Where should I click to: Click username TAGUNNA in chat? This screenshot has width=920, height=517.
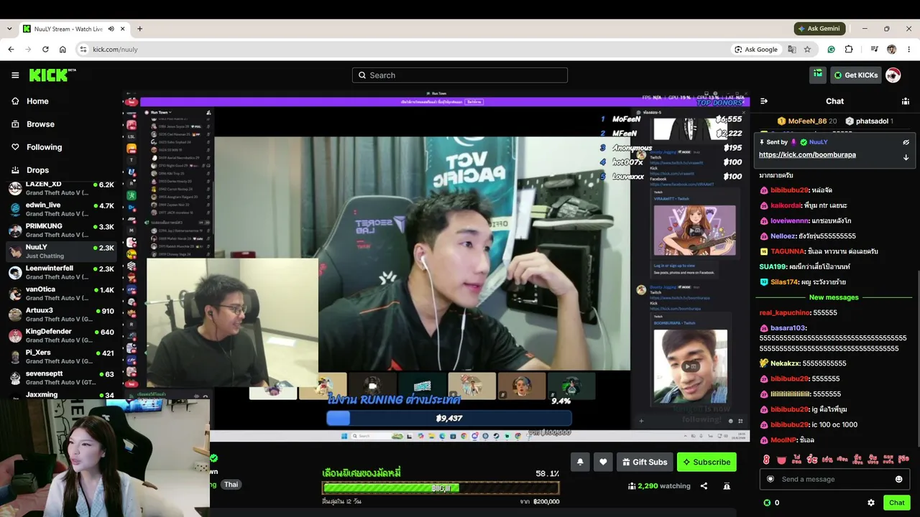(788, 251)
